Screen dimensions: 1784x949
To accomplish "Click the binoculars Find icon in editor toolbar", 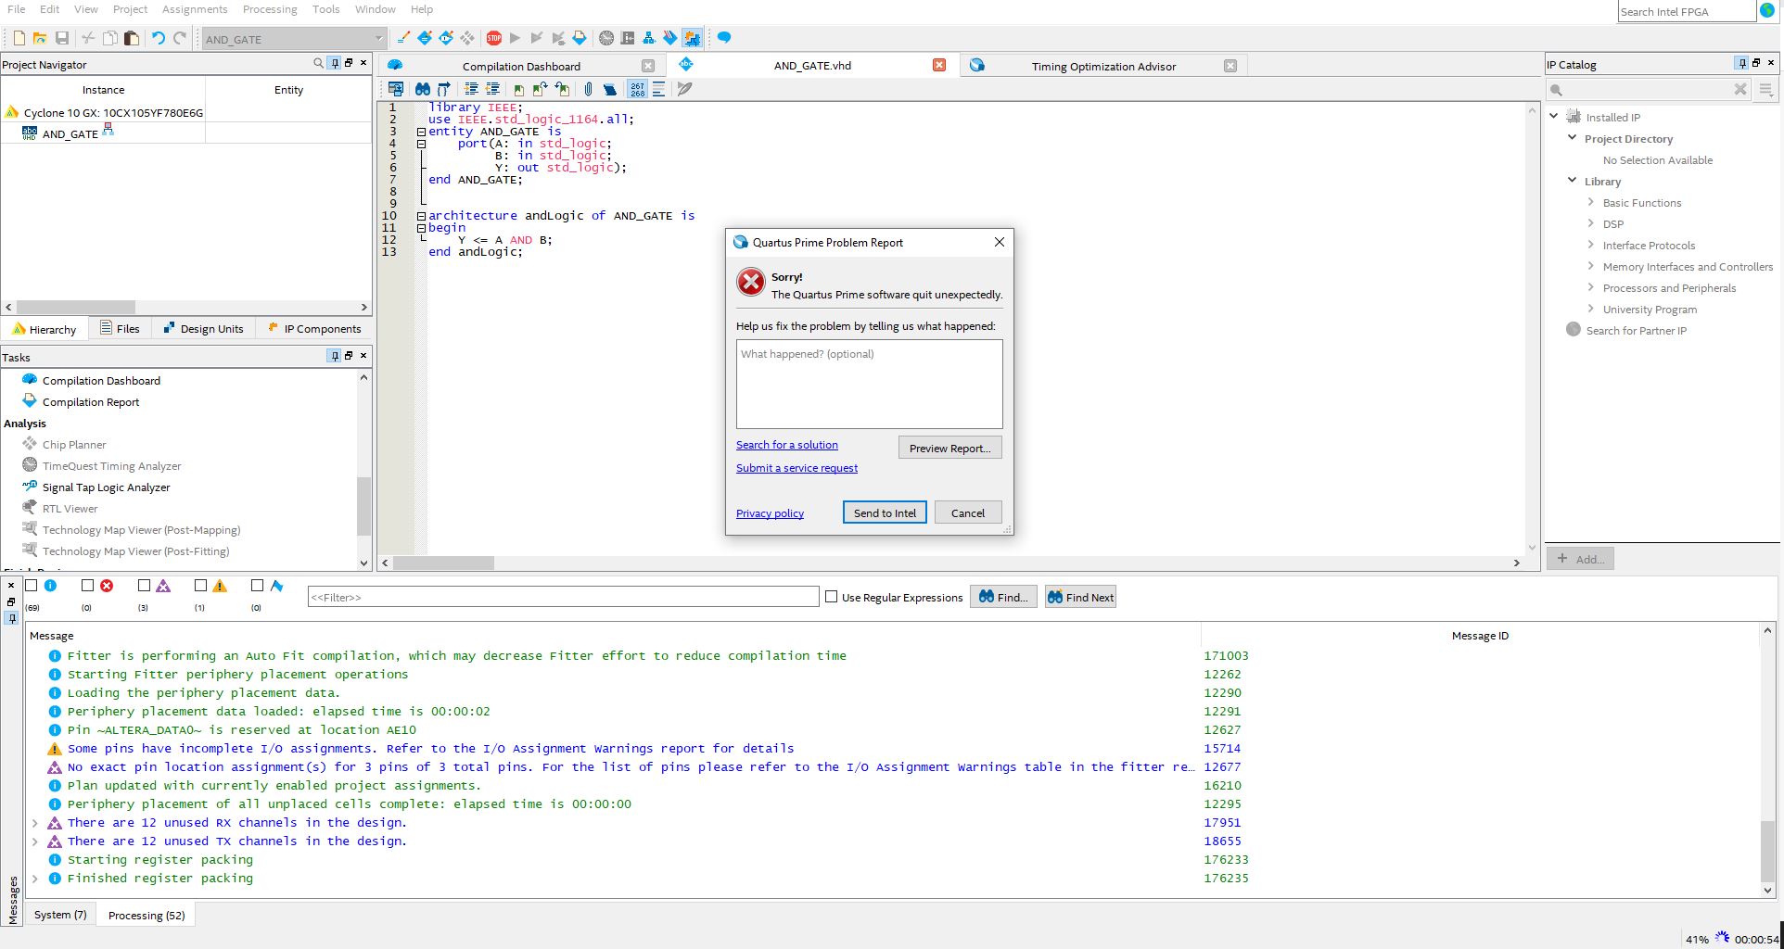I will pyautogui.click(x=423, y=89).
